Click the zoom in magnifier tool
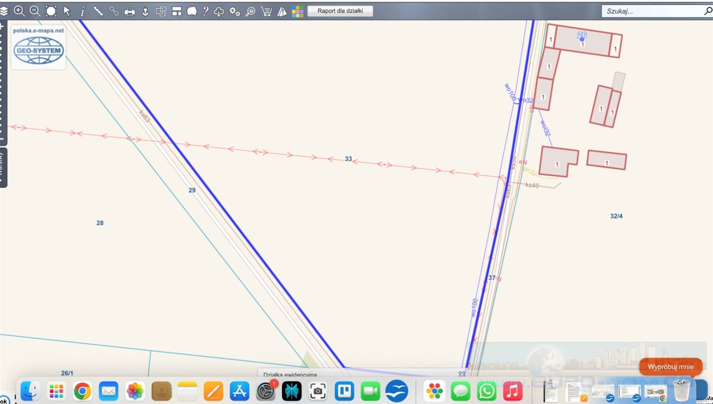Screen dimensions: 713x404 coord(19,11)
